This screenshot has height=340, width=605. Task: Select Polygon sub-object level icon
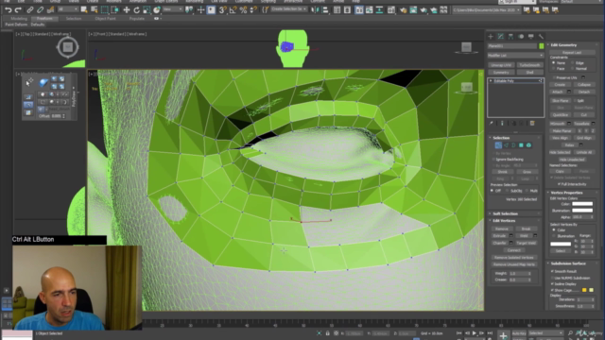coord(521,145)
